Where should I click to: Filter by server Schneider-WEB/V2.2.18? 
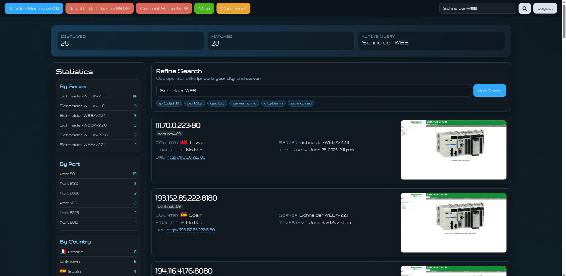(x=98, y=135)
